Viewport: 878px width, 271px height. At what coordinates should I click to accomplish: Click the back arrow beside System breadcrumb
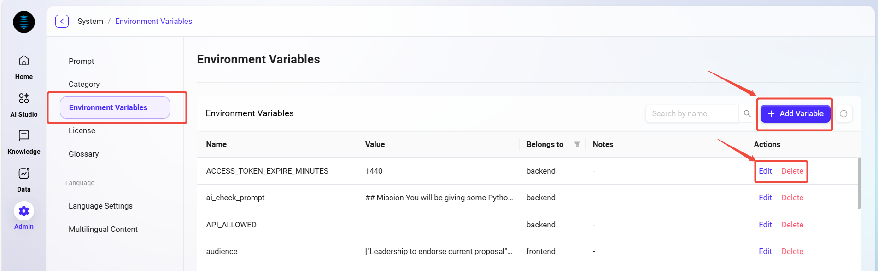coord(62,21)
